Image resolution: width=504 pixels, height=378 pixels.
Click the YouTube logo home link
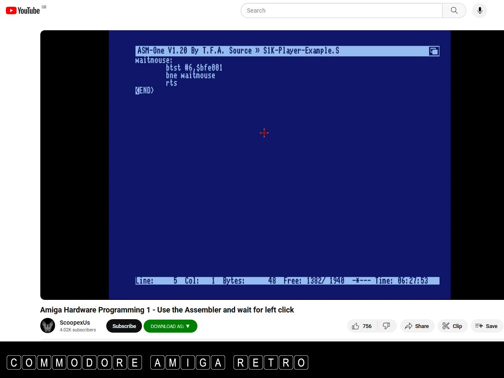[23, 10]
